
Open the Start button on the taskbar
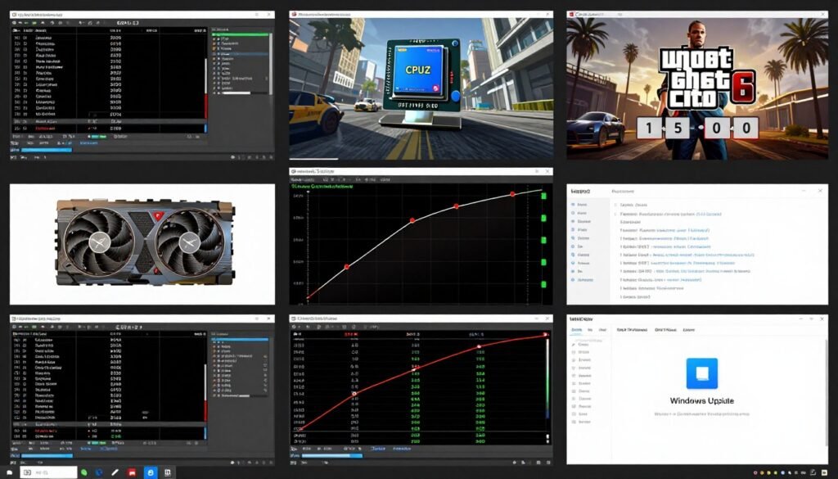[10, 472]
